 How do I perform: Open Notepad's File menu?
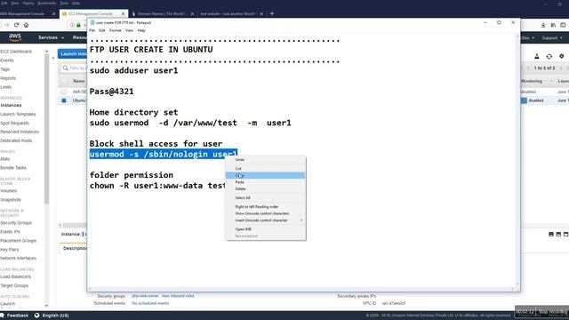(x=92, y=30)
